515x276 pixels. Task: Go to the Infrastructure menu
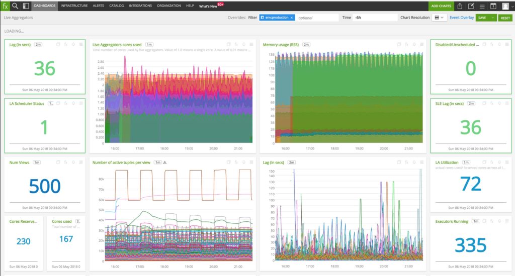point(74,6)
